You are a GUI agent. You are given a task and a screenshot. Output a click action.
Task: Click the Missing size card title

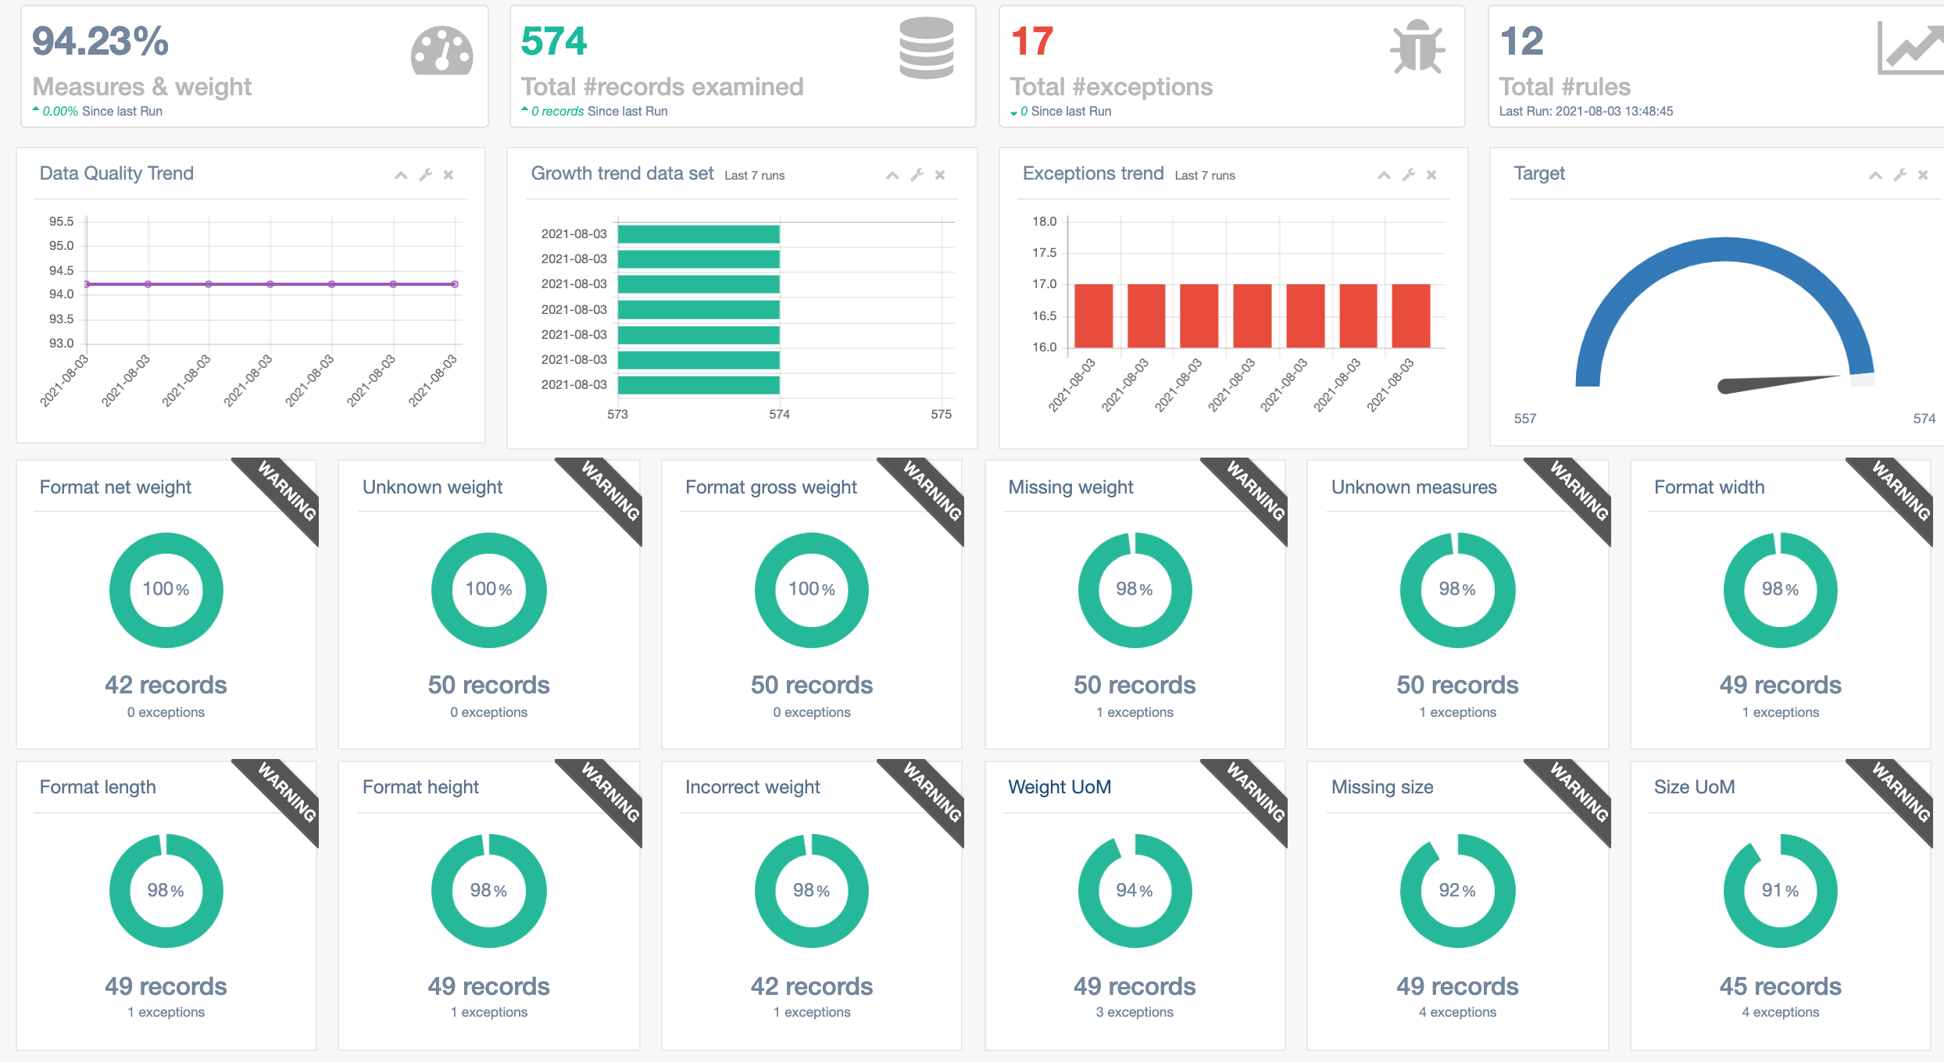(1382, 786)
